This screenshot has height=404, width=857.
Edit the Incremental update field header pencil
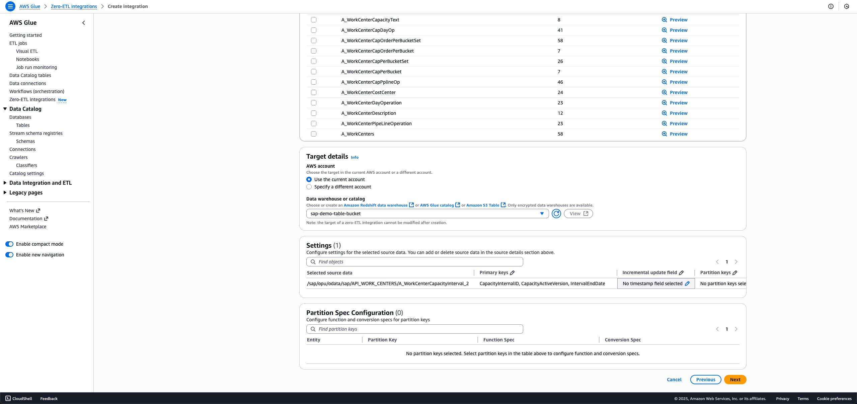point(681,273)
